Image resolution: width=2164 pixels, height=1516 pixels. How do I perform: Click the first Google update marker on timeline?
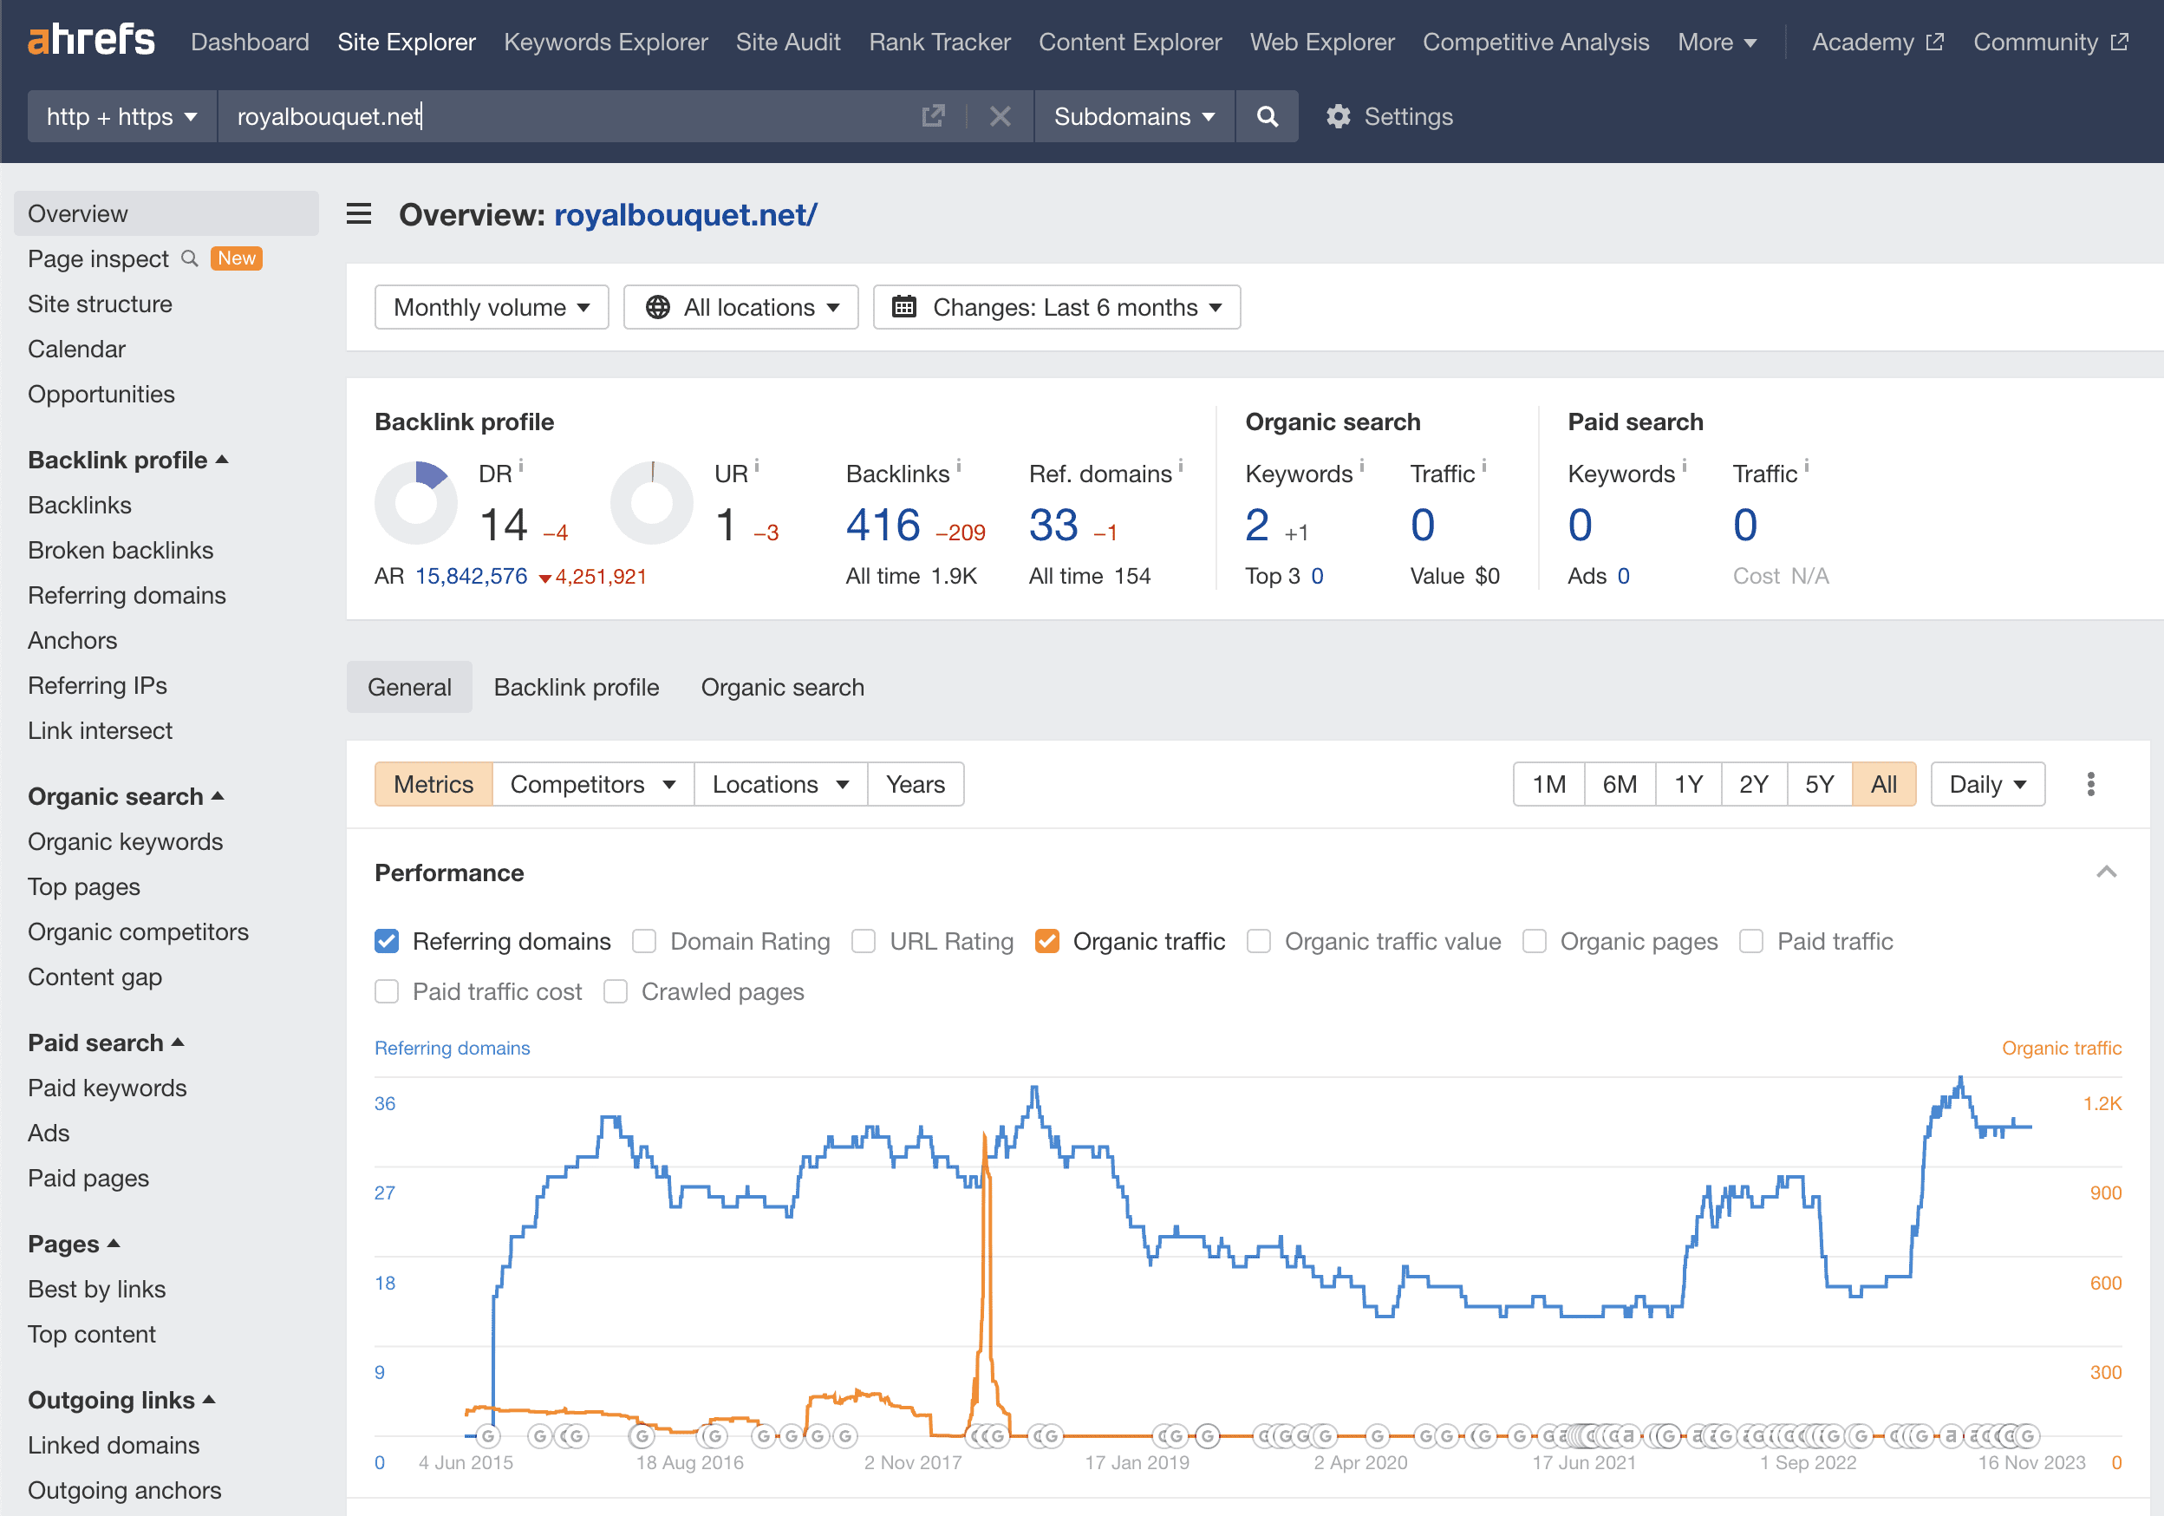coord(488,1436)
